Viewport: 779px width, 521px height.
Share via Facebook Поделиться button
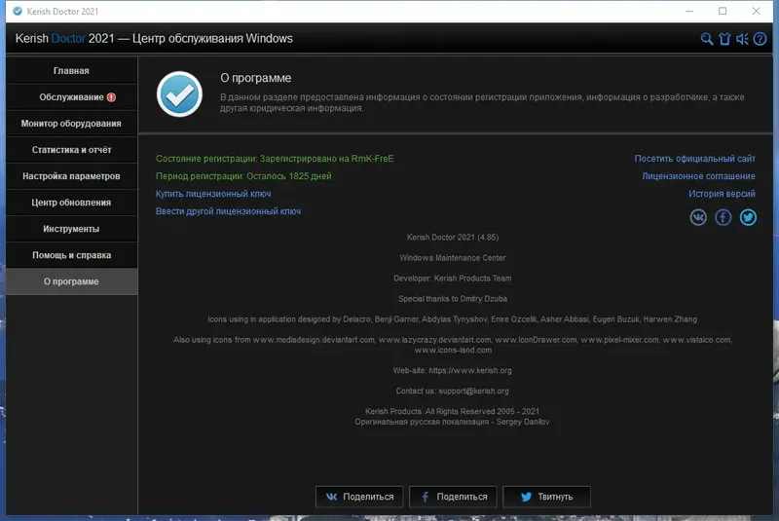coord(453,497)
